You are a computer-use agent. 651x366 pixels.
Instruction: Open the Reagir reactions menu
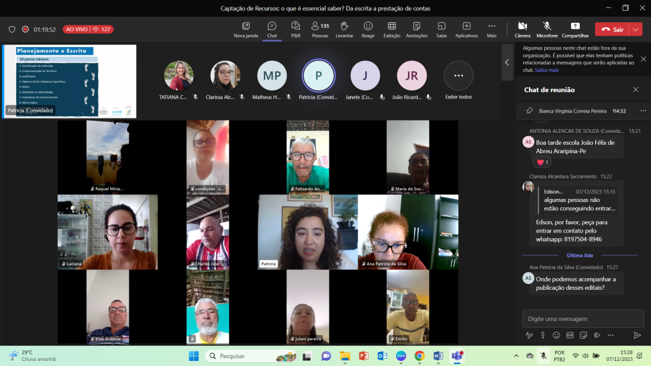tap(368, 30)
